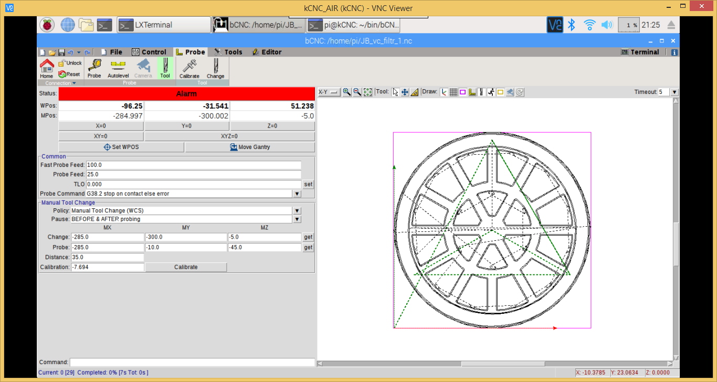Click the canvas vertical scrollbar
717x382 pixels.
(x=676, y=229)
